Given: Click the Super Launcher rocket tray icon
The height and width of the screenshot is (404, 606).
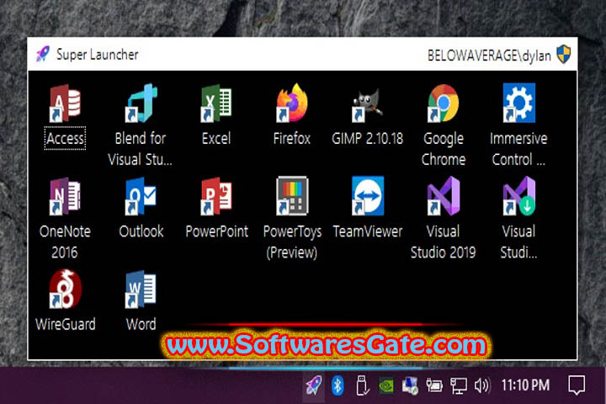Looking at the screenshot, I should coord(314,385).
